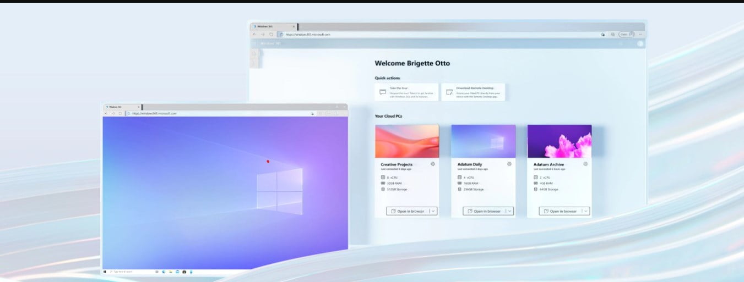Click Take the tour quick action
The height and width of the screenshot is (282, 744).
[406, 92]
